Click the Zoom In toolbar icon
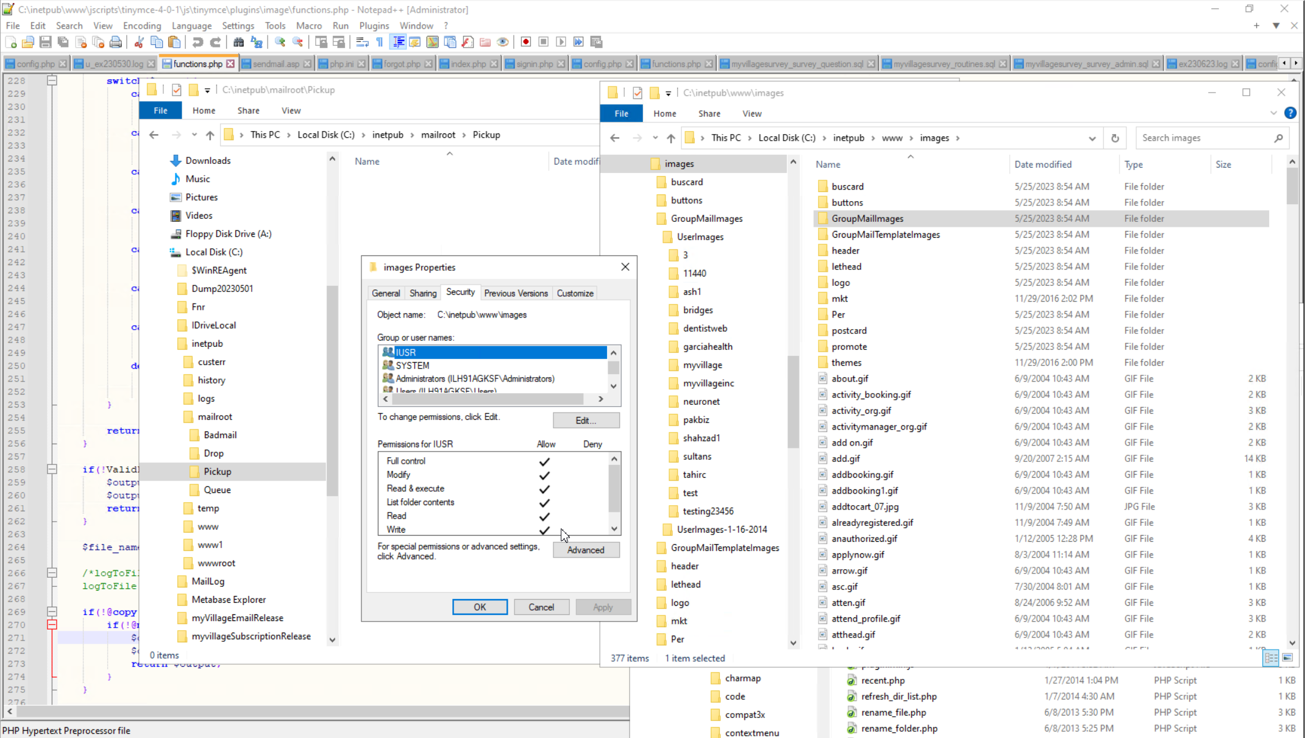This screenshot has width=1305, height=738. (x=280, y=42)
